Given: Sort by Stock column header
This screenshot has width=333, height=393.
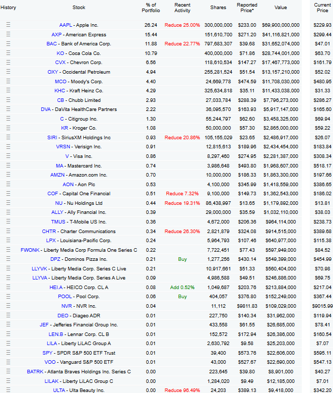Looking at the screenshot, I should tap(79, 8).
